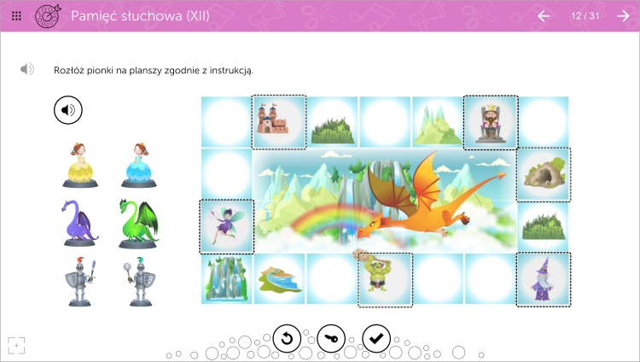Reset the exercise with undo button
This screenshot has width=640, height=362.
[x=287, y=338]
